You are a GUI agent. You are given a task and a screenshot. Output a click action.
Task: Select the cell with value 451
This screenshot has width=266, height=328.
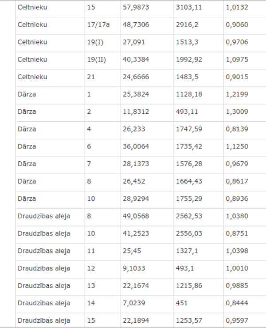point(199,304)
